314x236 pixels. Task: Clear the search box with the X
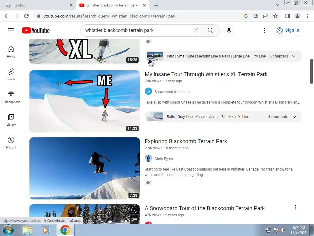pyautogui.click(x=196, y=30)
